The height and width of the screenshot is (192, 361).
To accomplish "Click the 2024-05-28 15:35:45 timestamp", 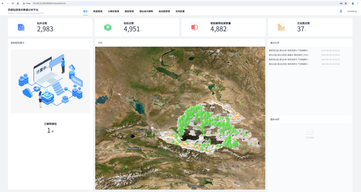I will 331,51.
